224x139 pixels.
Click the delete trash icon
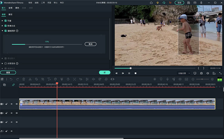(x=24, y=79)
